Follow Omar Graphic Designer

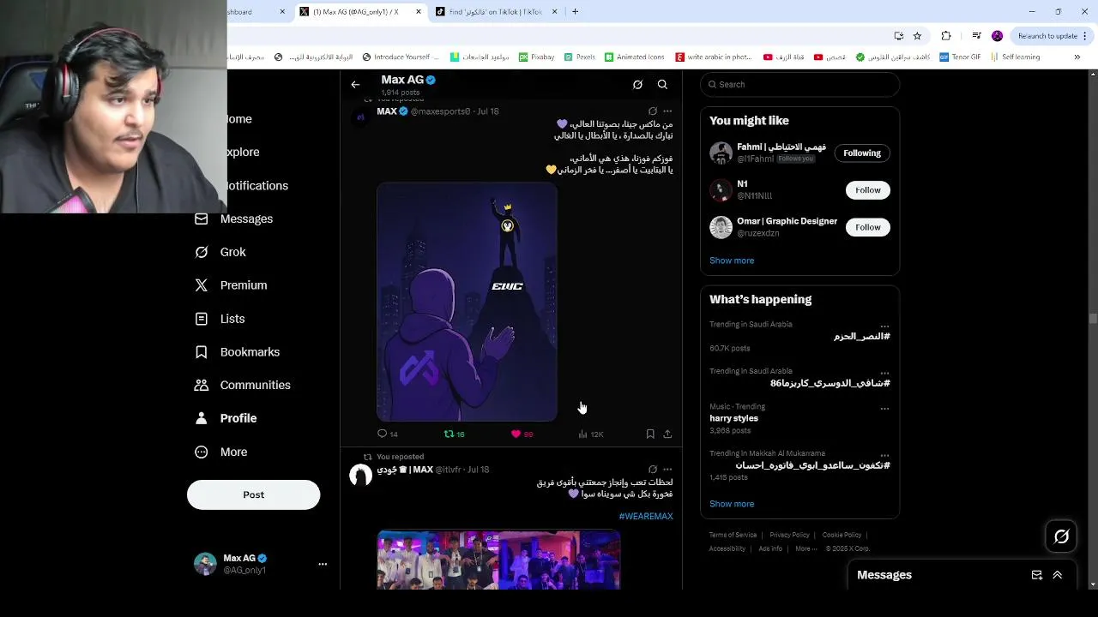point(868,227)
